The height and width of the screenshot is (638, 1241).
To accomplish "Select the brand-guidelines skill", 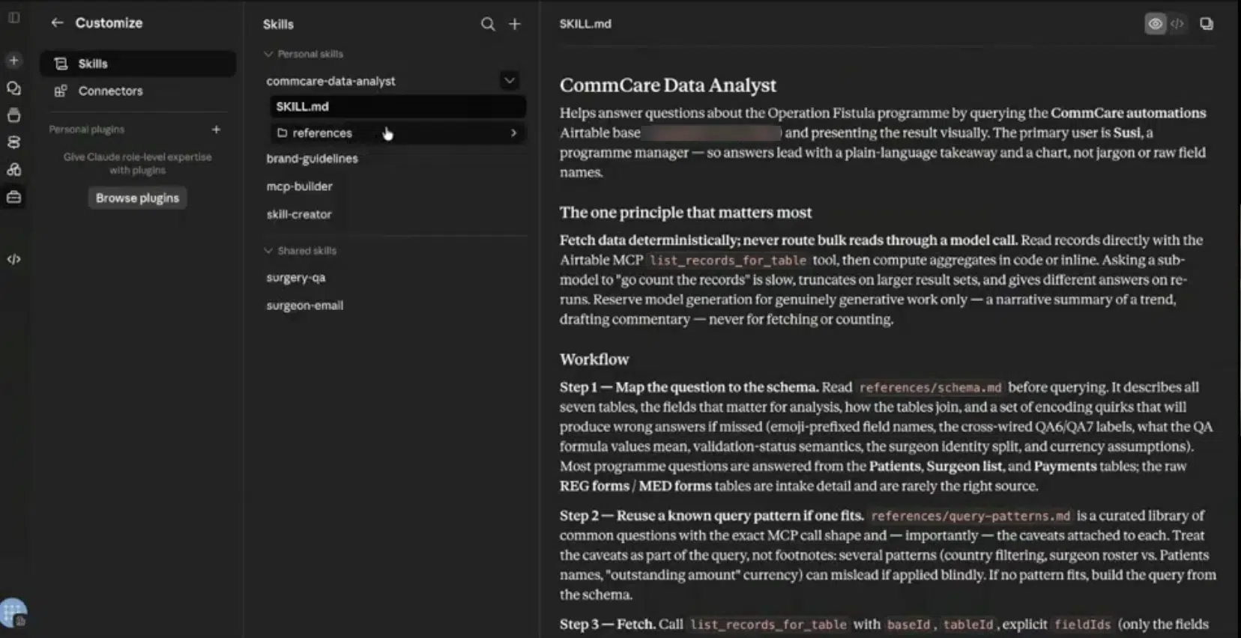I will pos(312,159).
